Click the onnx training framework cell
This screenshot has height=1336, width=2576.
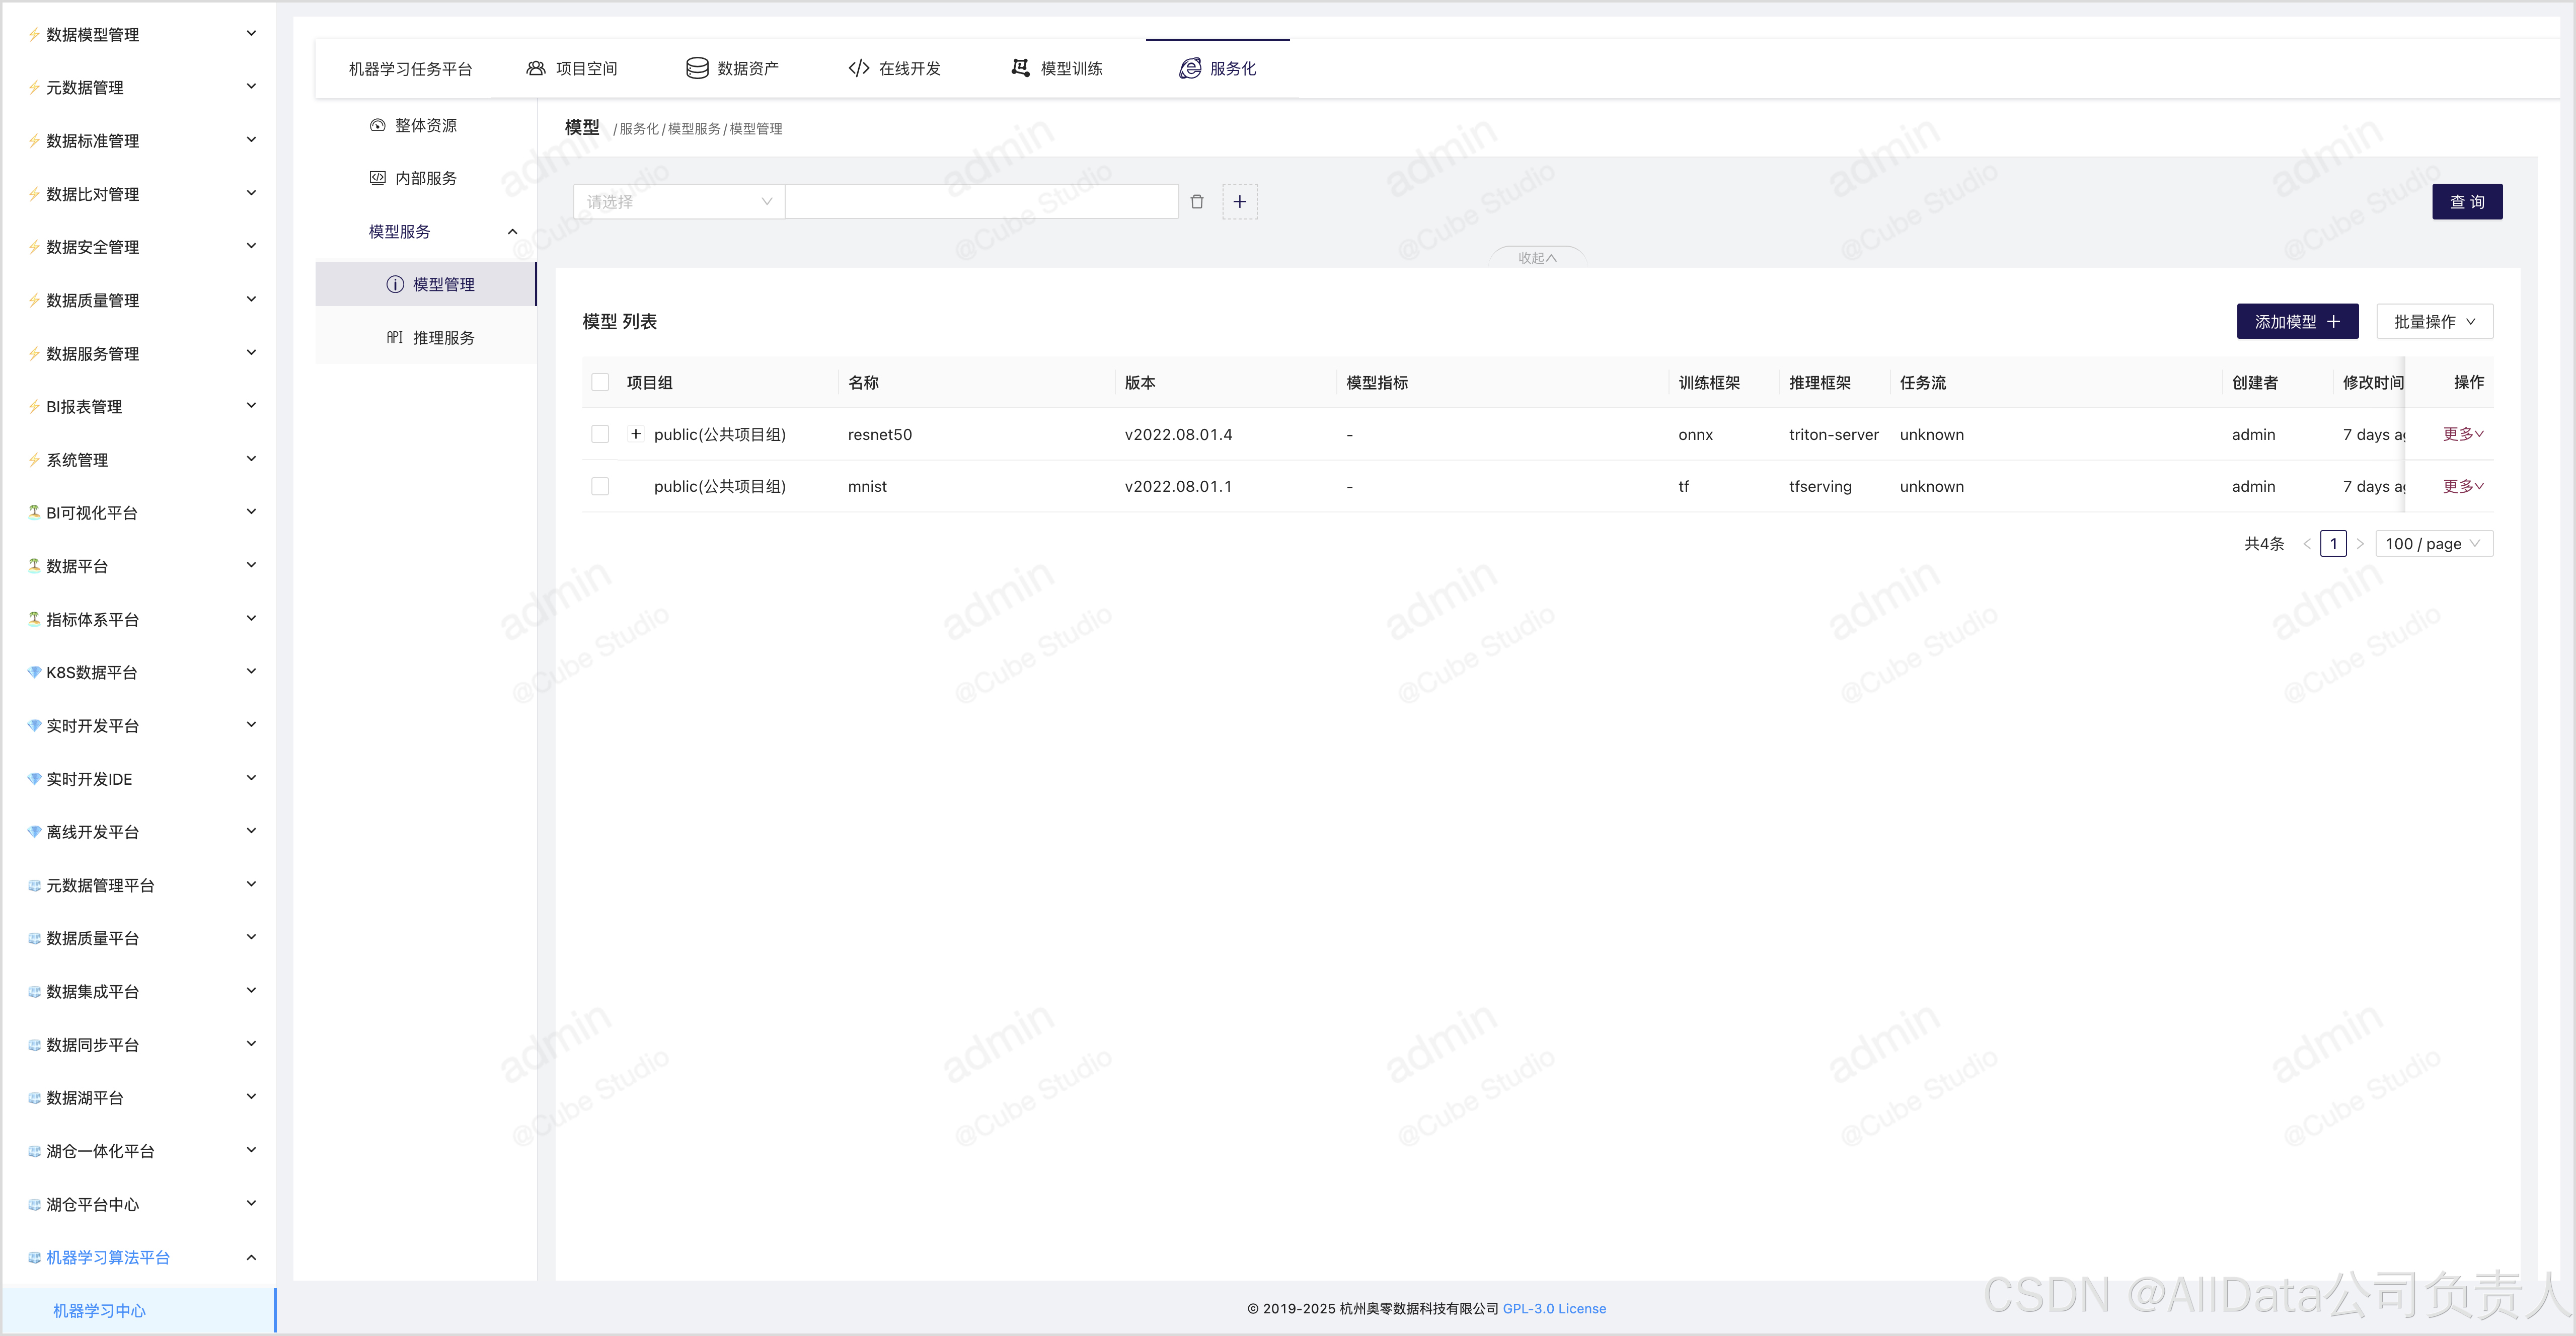(x=1695, y=435)
